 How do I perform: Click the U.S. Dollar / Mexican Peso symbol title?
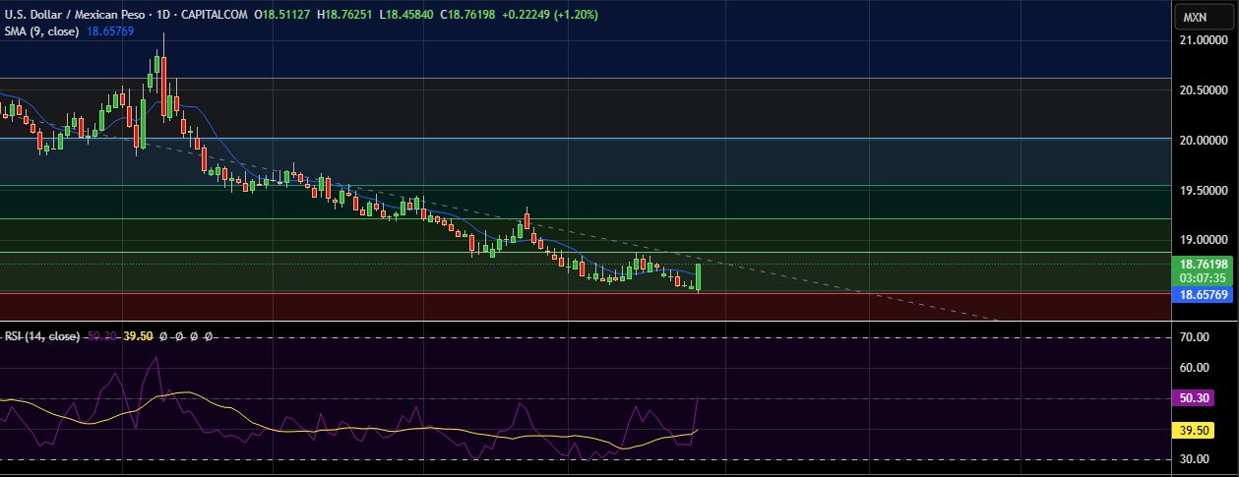(x=76, y=16)
